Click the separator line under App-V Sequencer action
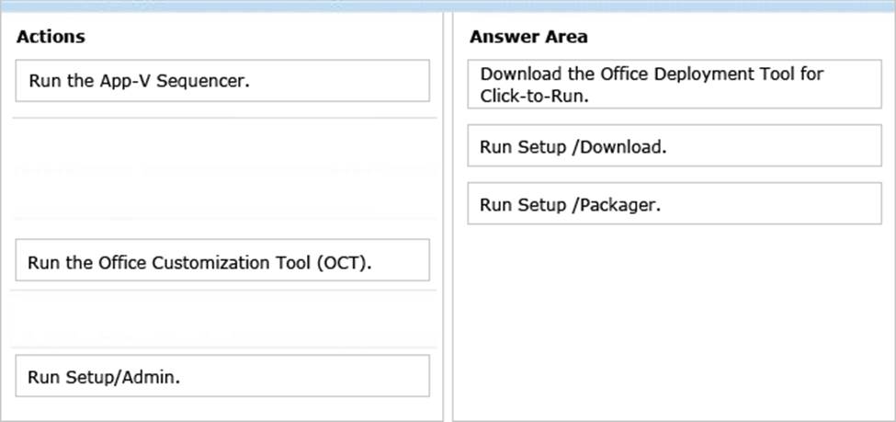Screen dimensions: 896x422 coord(224,118)
